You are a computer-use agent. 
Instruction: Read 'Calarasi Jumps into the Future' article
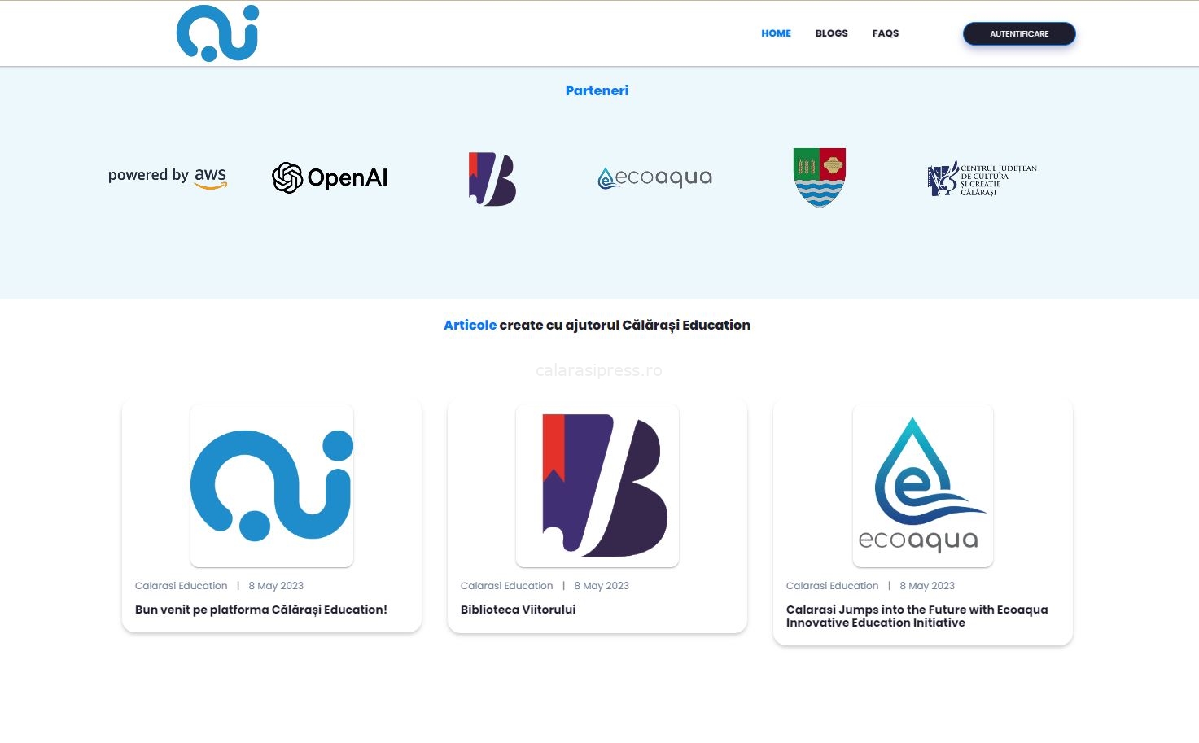point(917,616)
